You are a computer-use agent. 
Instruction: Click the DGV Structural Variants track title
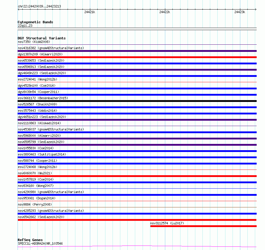42,38
